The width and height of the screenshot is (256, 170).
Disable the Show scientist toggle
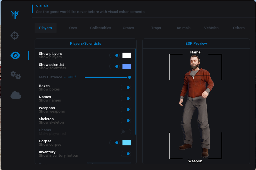115,66
